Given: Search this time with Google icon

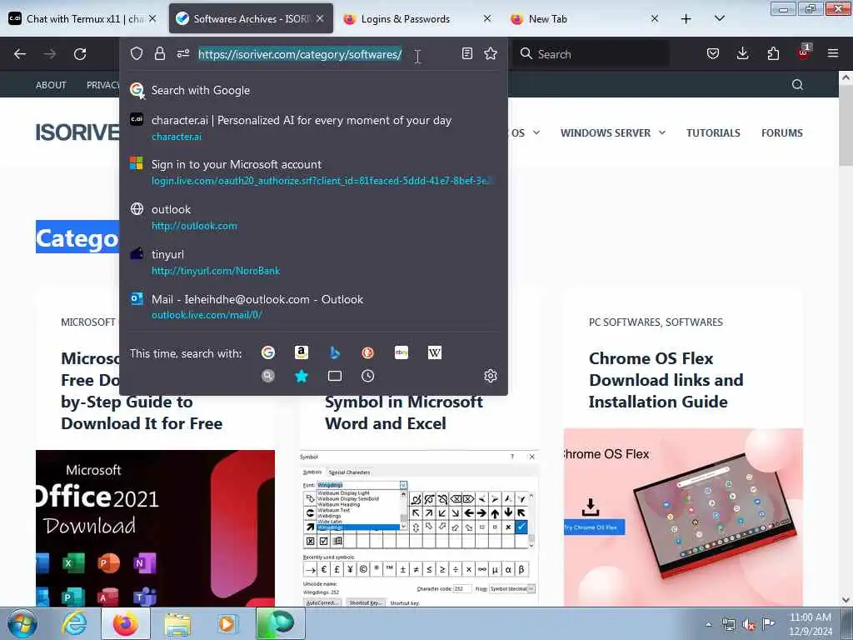Looking at the screenshot, I should (267, 352).
